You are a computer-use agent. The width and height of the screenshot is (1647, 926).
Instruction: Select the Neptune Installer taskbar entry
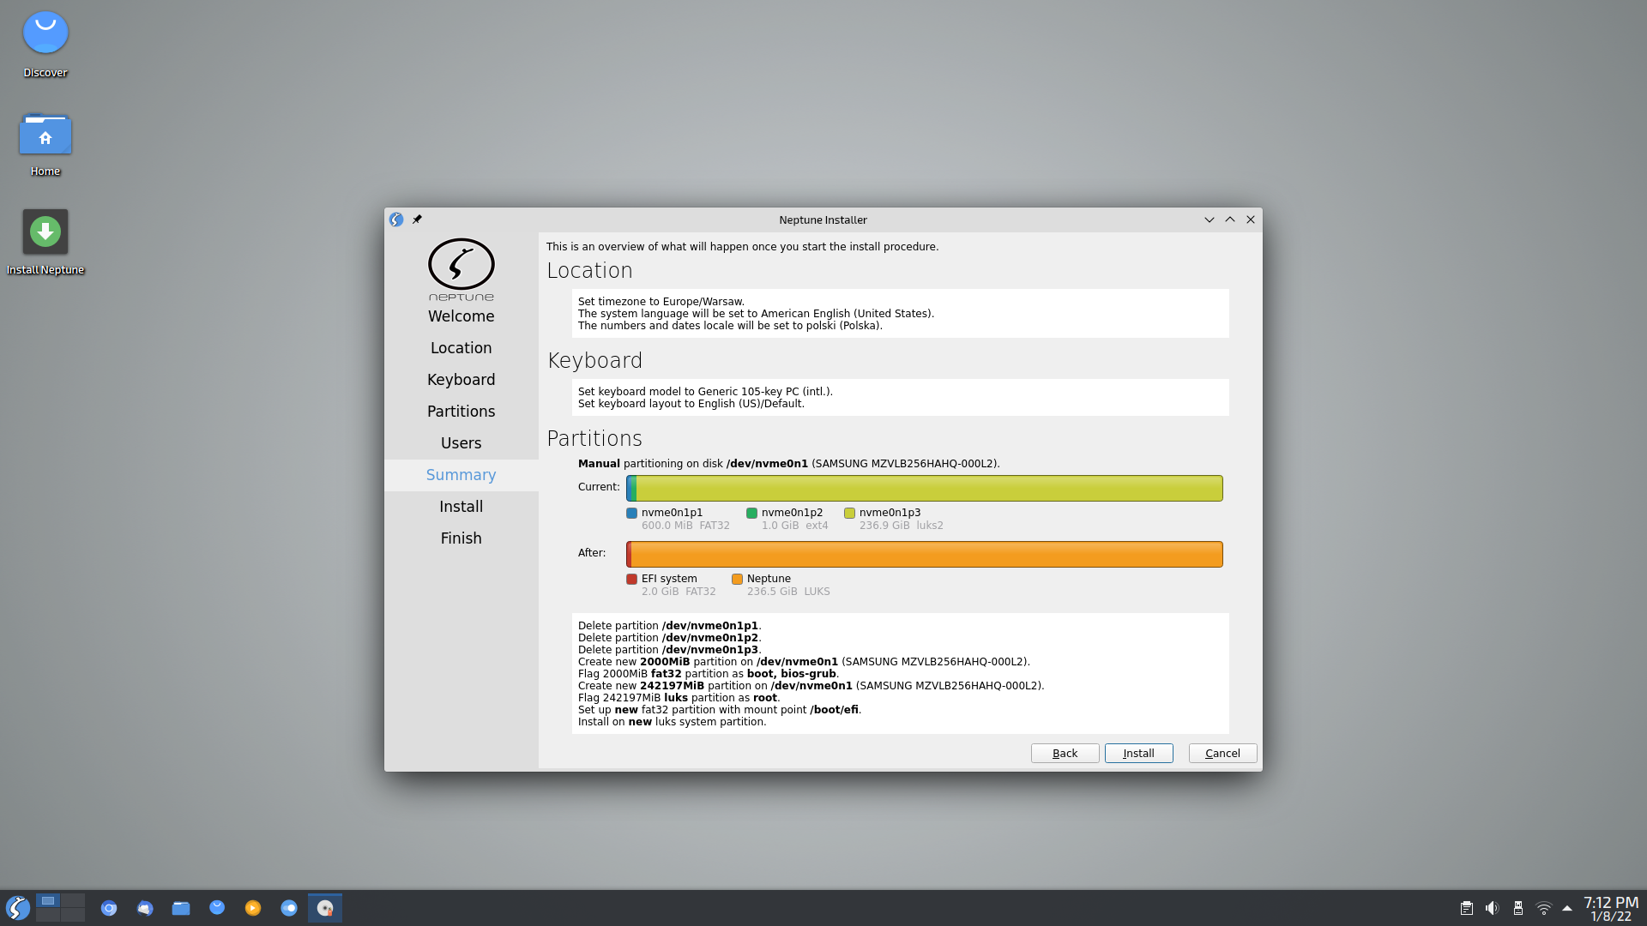click(x=325, y=908)
